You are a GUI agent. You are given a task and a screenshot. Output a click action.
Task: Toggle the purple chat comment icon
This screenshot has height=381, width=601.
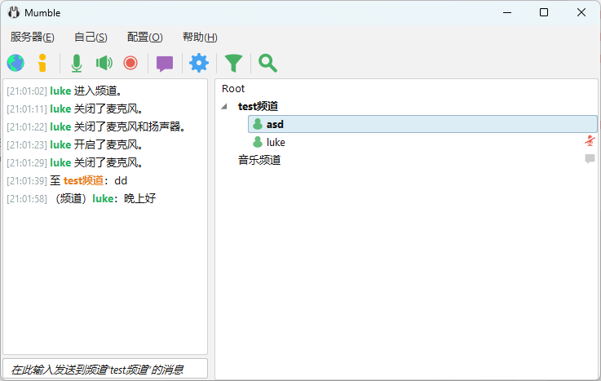165,64
